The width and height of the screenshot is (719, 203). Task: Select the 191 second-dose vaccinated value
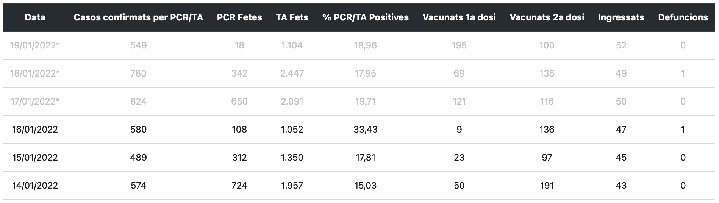(547, 186)
